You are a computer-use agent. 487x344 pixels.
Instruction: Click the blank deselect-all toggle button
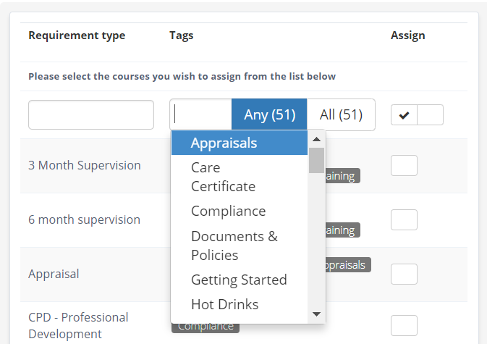431,115
